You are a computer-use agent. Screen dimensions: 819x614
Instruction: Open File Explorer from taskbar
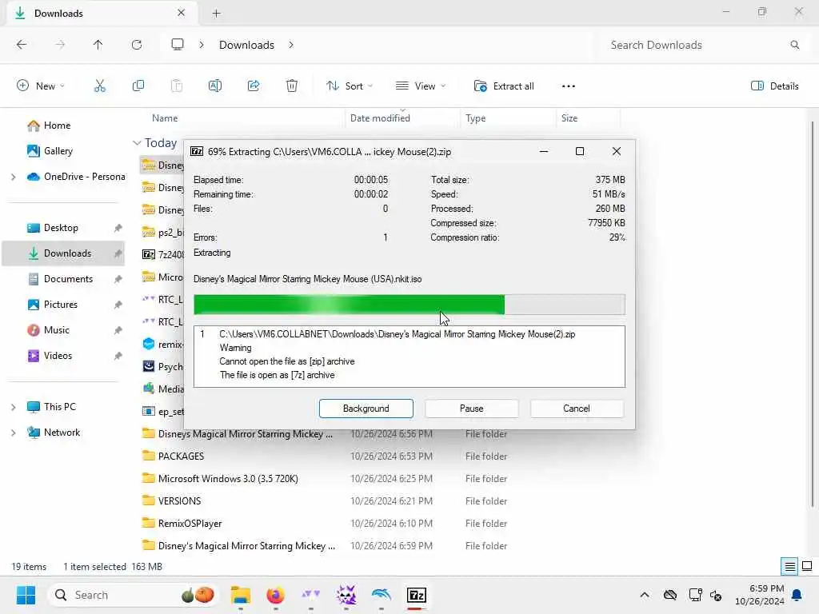point(241,595)
